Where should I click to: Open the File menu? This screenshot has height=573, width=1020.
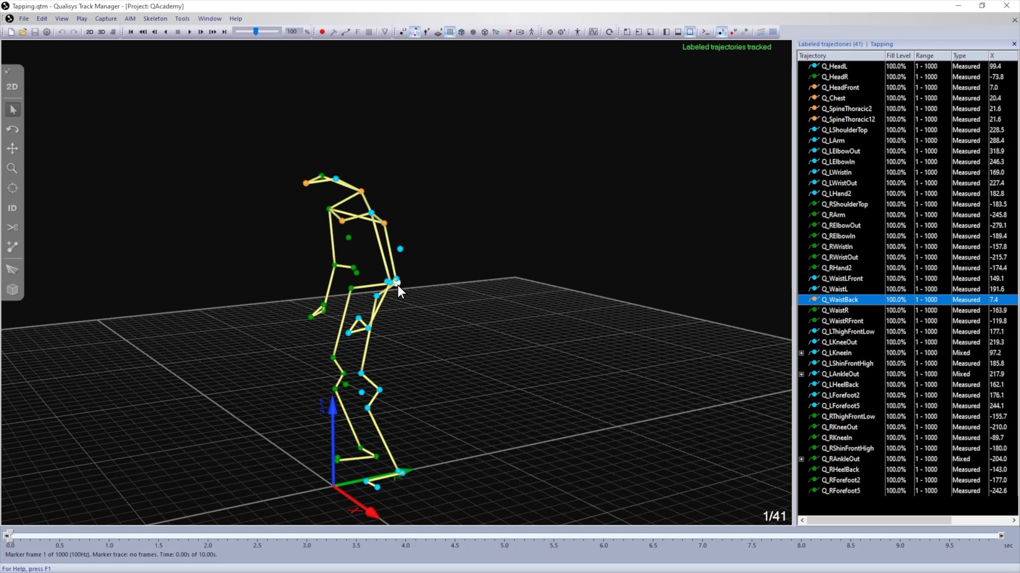point(24,19)
